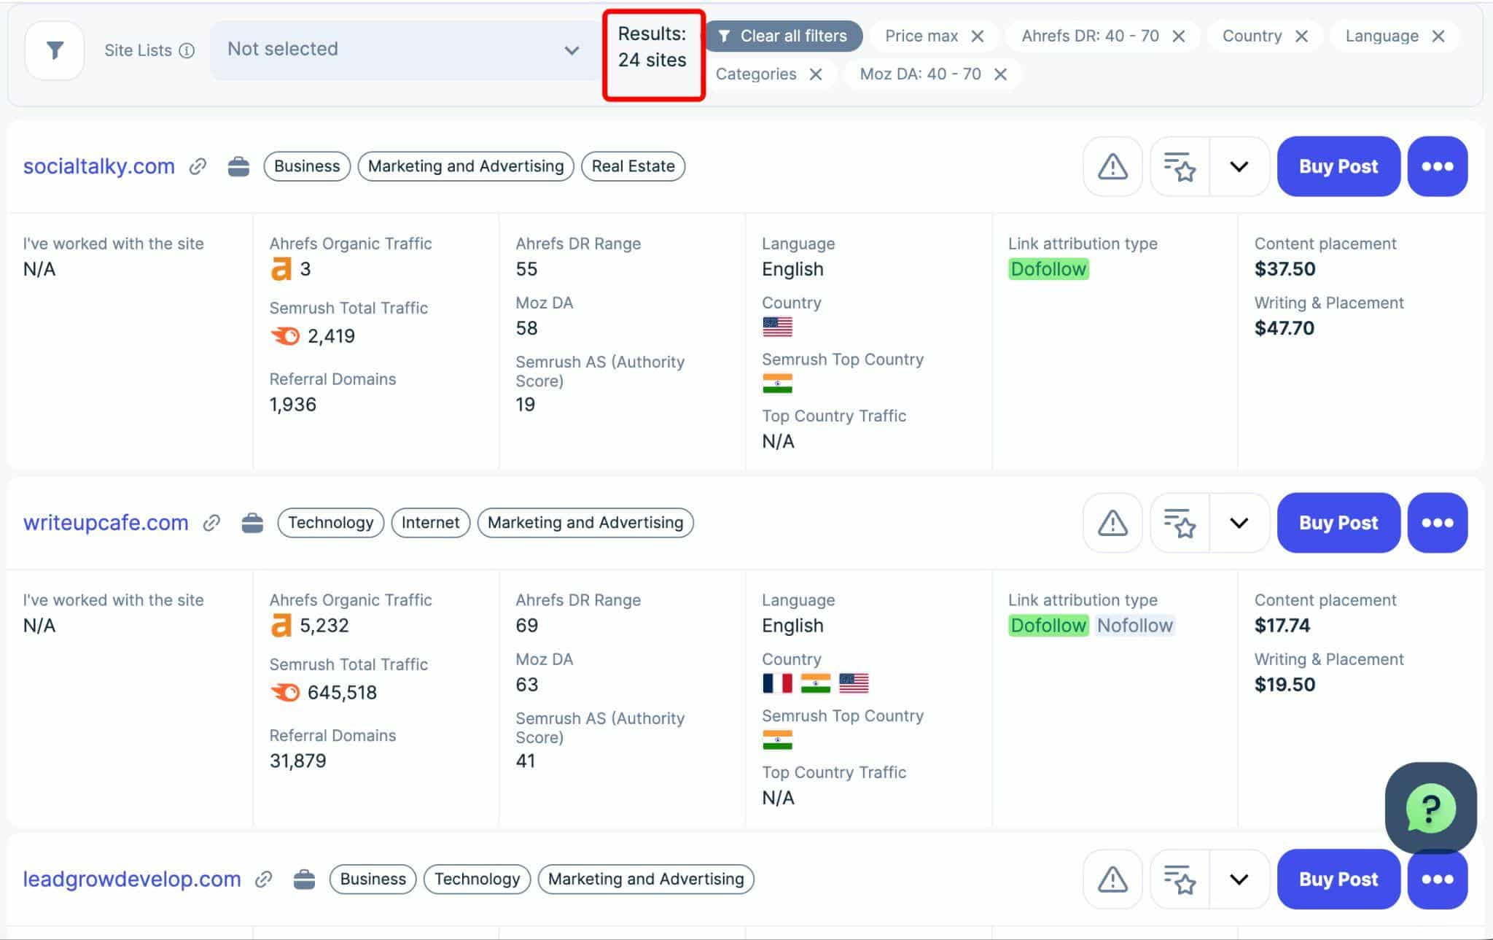Open the Site Lists 'Not selected' dropdown
Screen dimensions: 1493x940
click(404, 50)
